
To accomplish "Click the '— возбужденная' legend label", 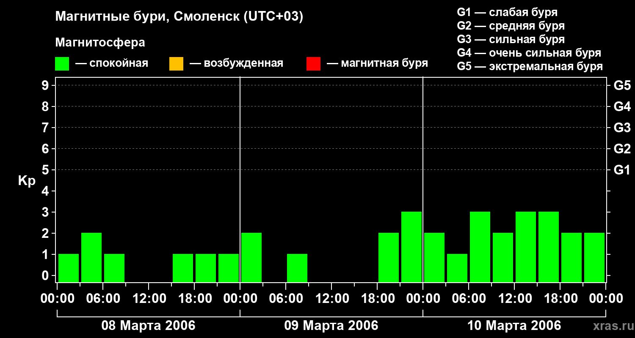I will 236,64.
